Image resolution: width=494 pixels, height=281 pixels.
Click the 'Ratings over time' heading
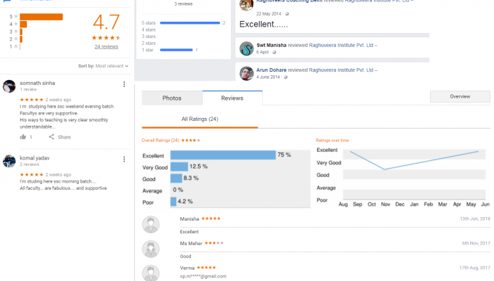333,140
